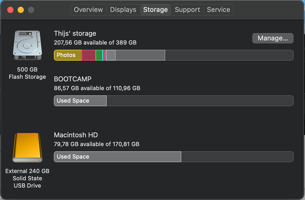
Task: Click the green segment in Thijs' storage bar
Action: pyautogui.click(x=99, y=55)
